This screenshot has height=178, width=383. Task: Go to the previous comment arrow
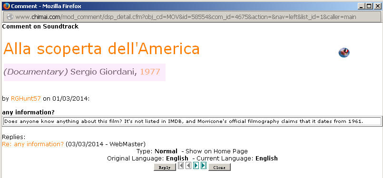[188, 166]
